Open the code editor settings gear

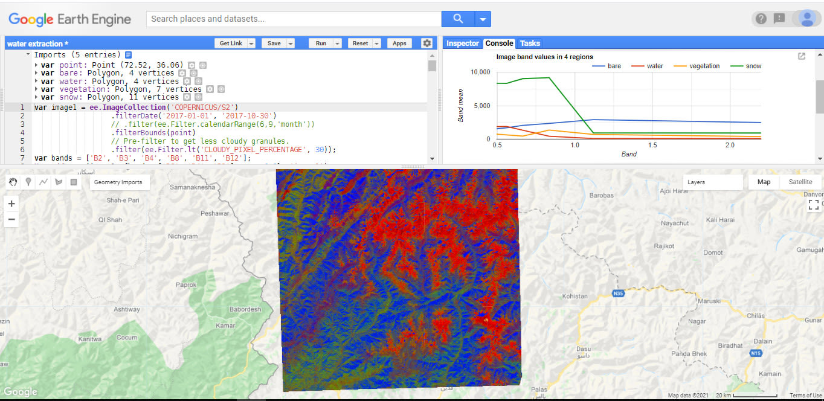[x=427, y=43]
